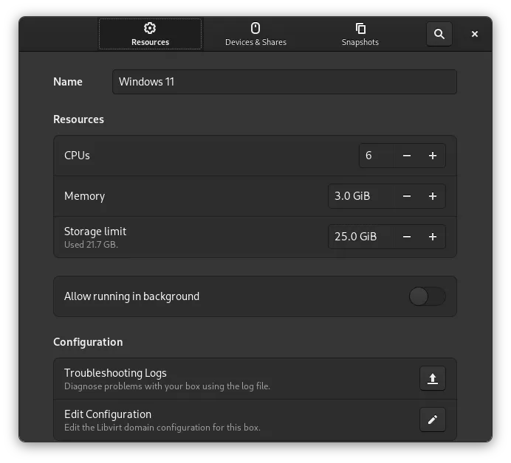
Task: Click Troubleshooting Logs upload icon button
Action: pyautogui.click(x=433, y=378)
